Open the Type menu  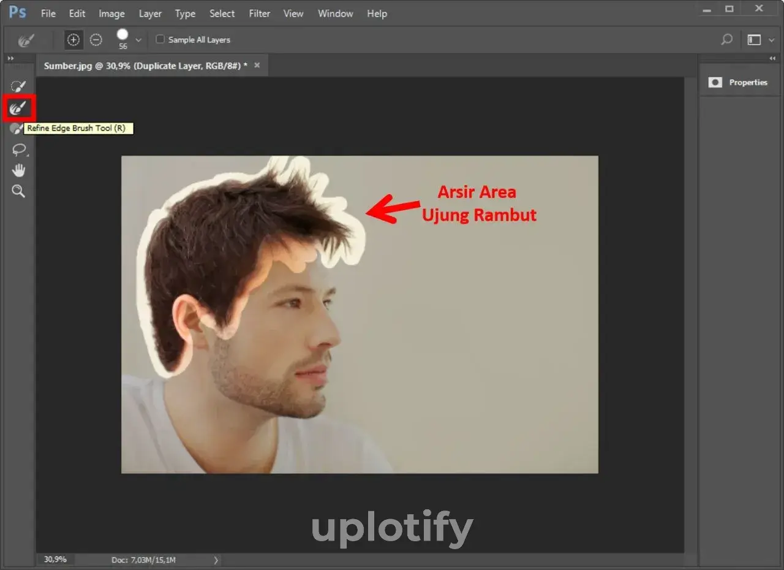(185, 13)
